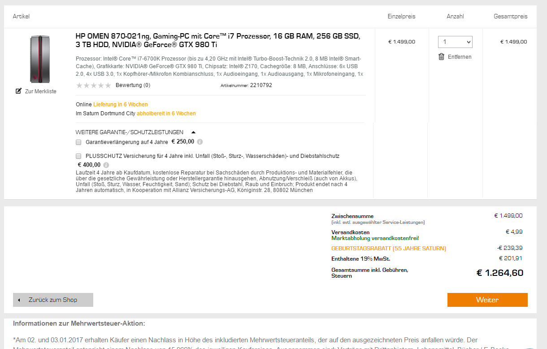
Task: Click the Zwischensumme € 1.499,00 value
Action: click(508, 216)
